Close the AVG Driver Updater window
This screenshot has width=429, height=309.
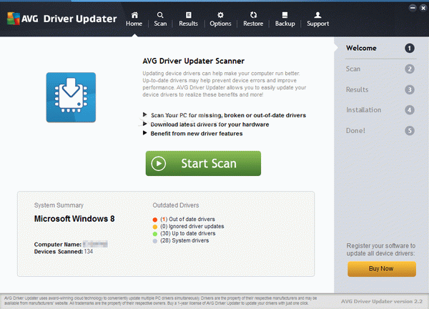click(x=423, y=8)
